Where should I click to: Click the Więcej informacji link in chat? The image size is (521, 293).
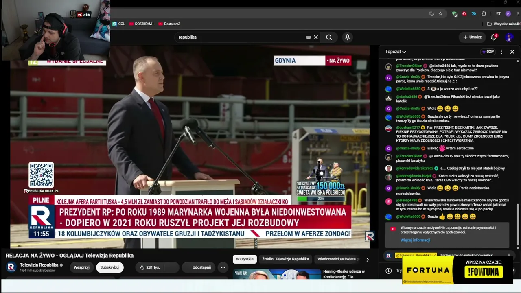pos(415,240)
